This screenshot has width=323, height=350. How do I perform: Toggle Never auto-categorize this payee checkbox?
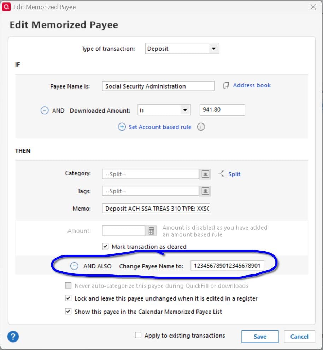[68, 285]
